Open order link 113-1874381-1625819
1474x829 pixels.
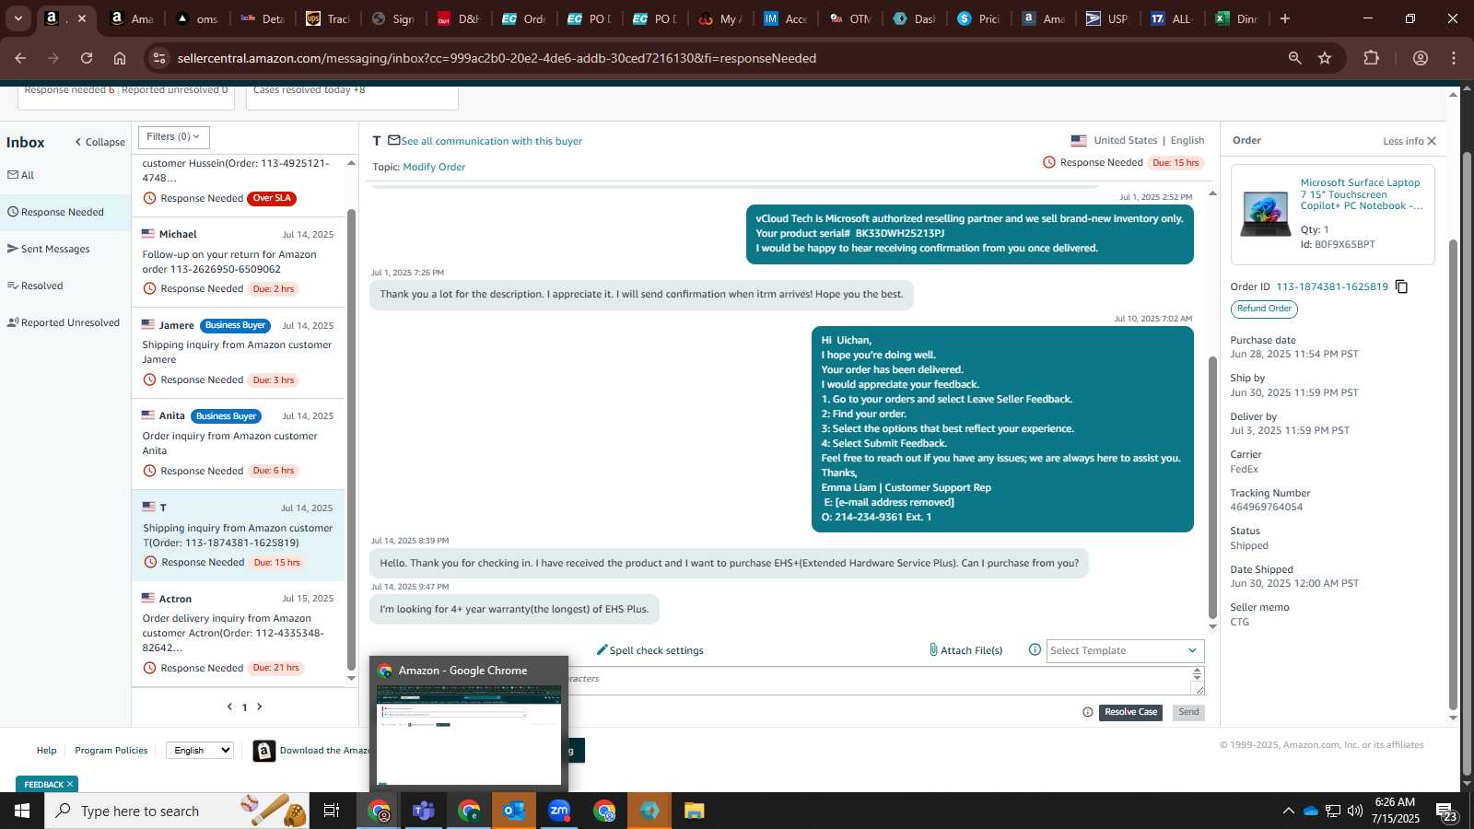click(x=1332, y=286)
